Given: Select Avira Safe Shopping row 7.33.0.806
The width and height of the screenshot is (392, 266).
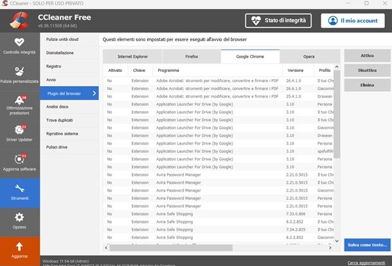Looking at the screenshot, I should point(218,214).
